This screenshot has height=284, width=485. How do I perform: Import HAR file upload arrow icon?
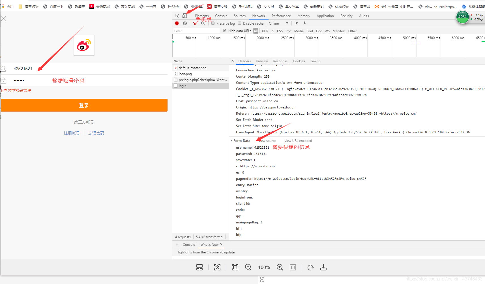click(297, 23)
